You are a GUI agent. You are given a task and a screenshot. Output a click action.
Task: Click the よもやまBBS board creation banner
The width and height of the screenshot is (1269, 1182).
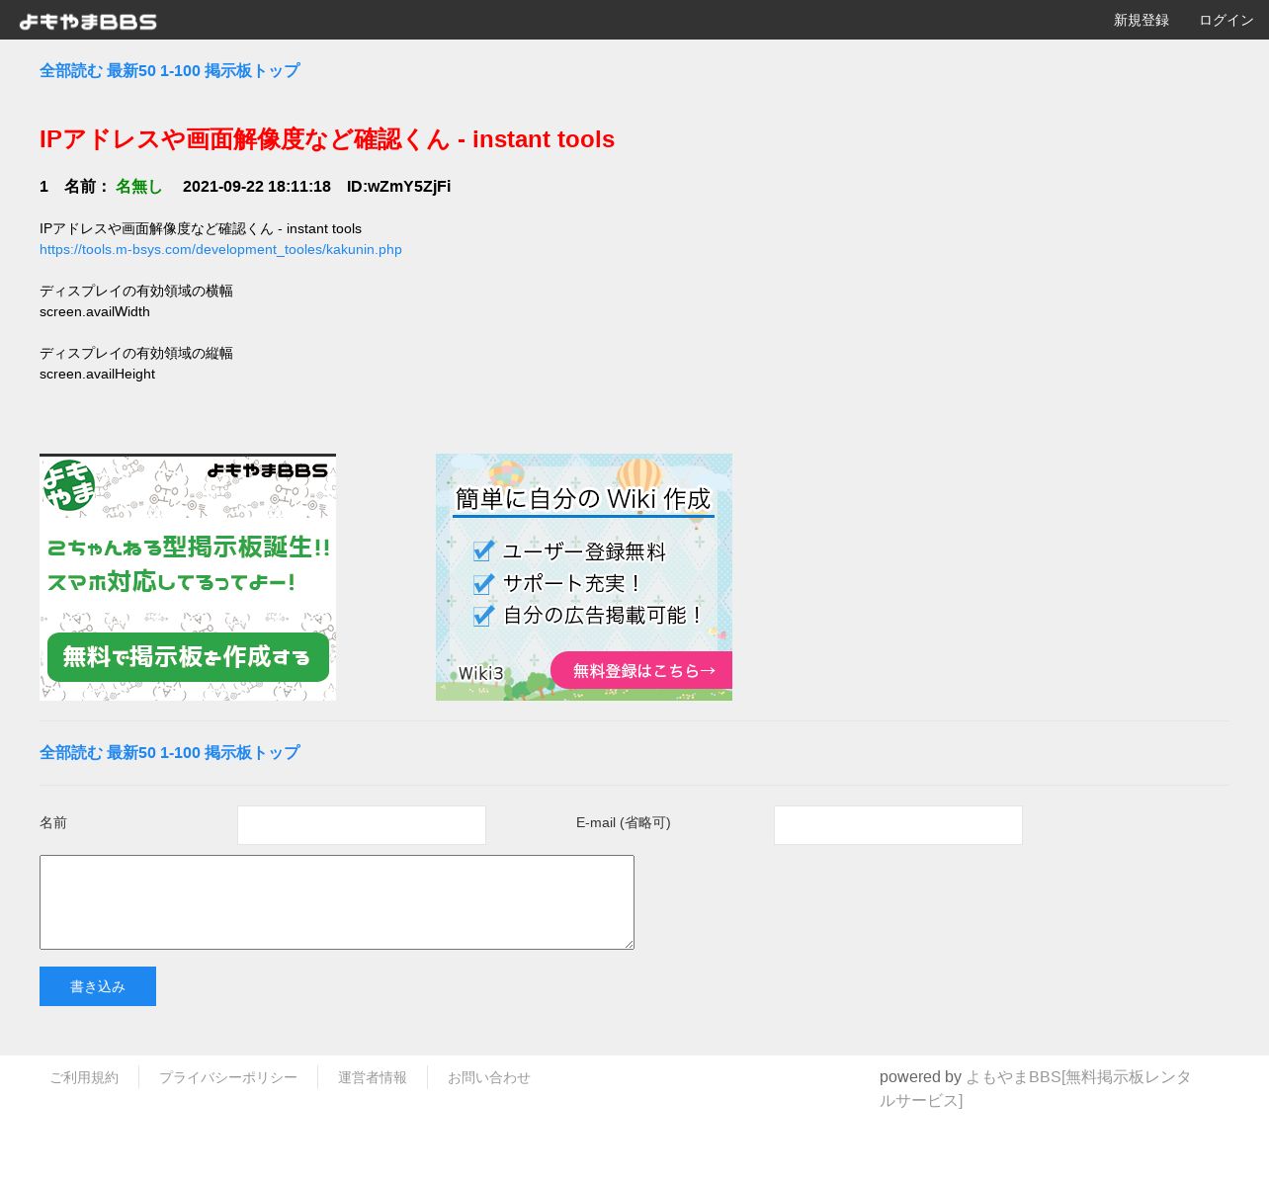tap(188, 577)
